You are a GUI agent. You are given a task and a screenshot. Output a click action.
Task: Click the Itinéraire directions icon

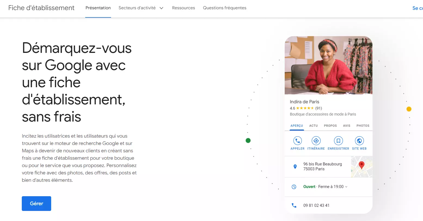pyautogui.click(x=316, y=141)
